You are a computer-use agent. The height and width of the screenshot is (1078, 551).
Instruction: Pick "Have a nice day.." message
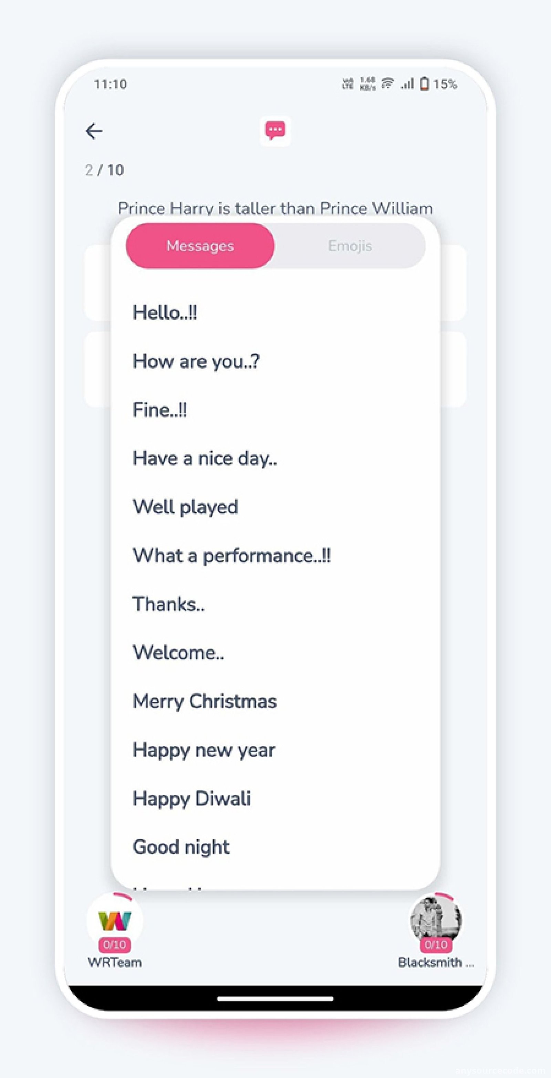pos(205,458)
